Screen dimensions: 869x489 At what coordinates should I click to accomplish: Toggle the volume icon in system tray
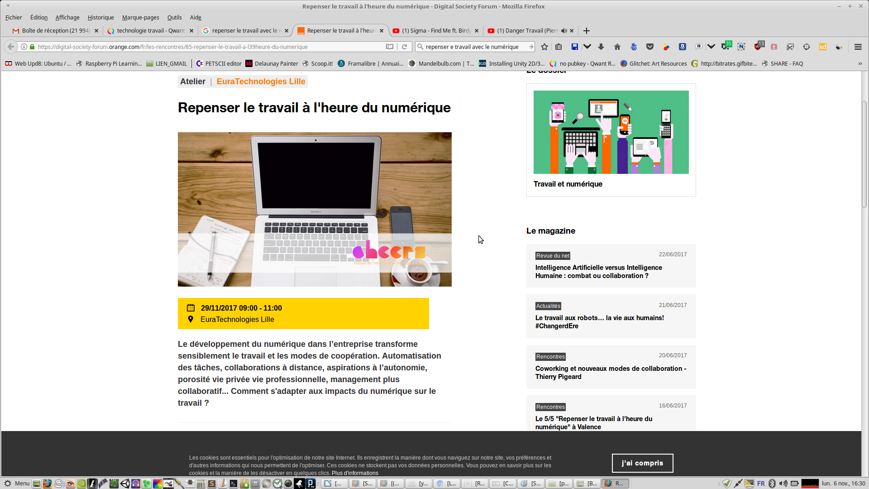click(783, 484)
